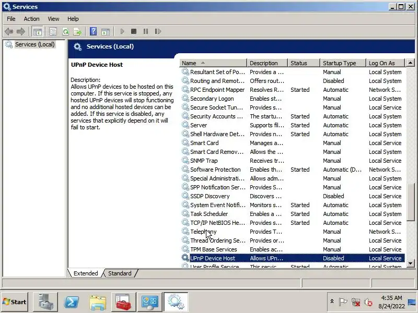
Task: Sort by the Name column header
Action: (213, 63)
